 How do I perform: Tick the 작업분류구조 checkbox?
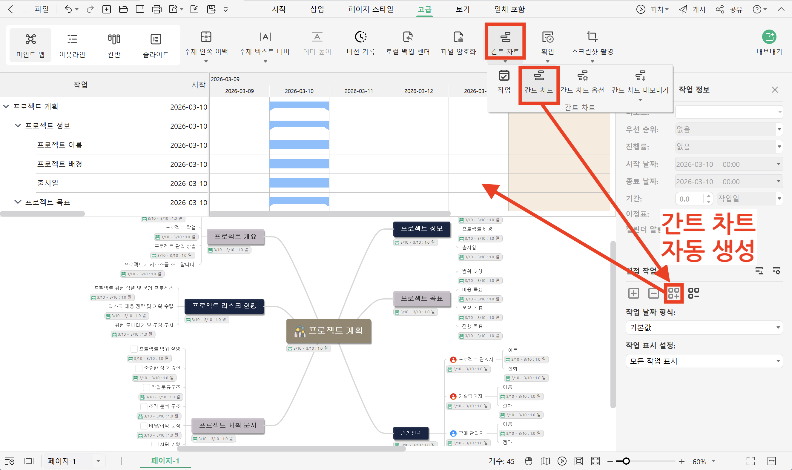click(146, 387)
